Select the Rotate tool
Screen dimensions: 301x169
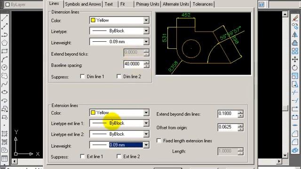(x=295, y=68)
